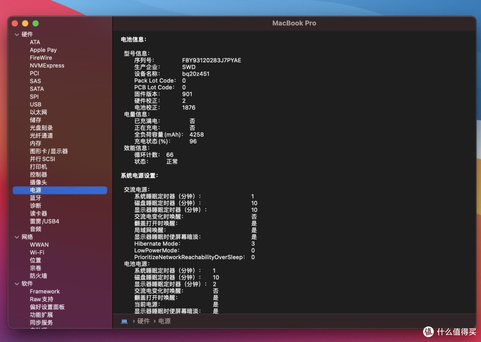Click the full charge capacity value 4258
Screen dimensions: 481x342
click(x=197, y=134)
